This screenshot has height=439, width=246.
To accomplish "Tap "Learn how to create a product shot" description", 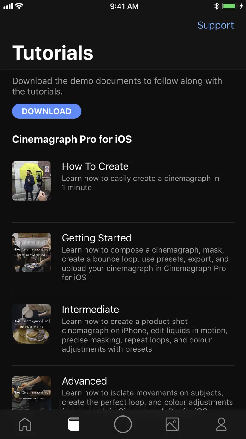I will tap(145, 335).
